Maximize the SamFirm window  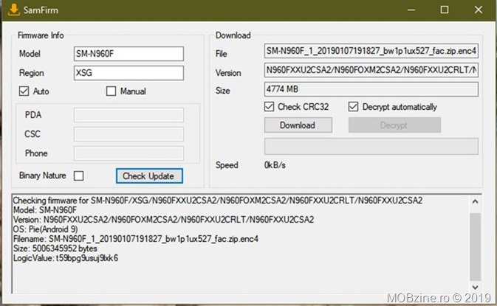pos(445,10)
